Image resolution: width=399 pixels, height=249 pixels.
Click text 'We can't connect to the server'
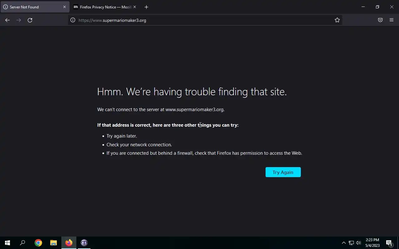[127, 110]
